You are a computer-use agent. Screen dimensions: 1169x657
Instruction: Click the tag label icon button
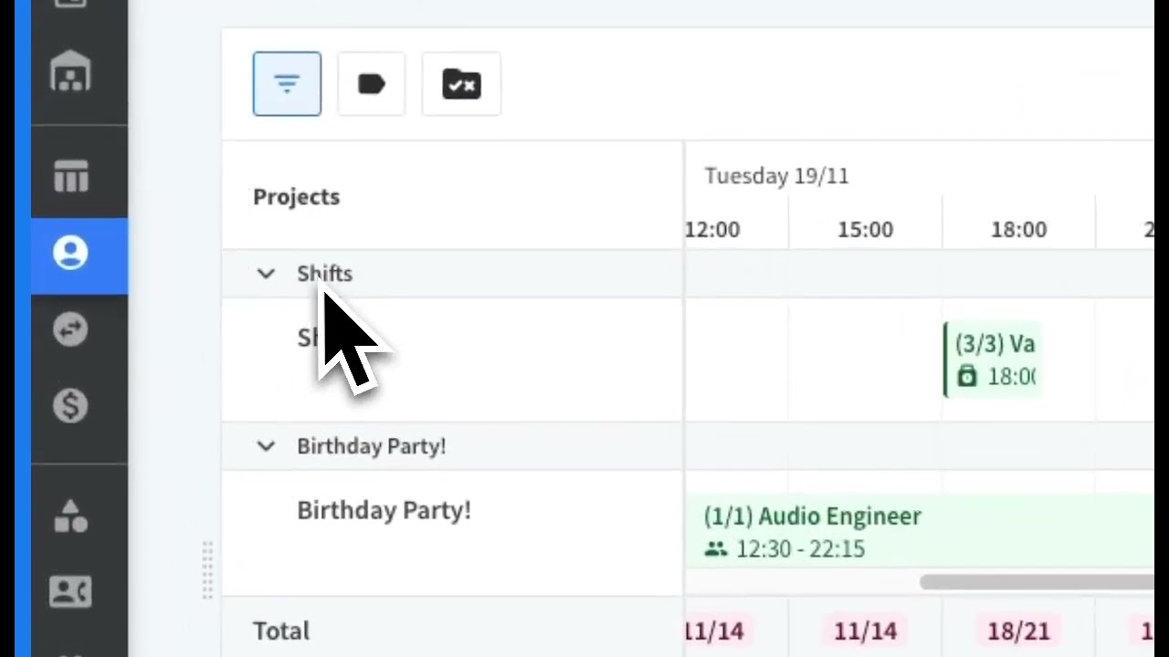tap(371, 84)
